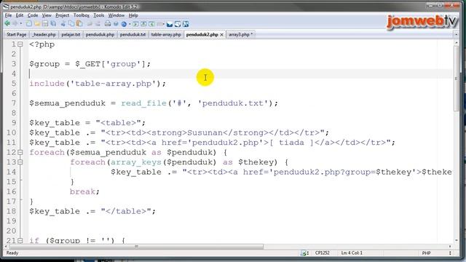Click the grey icon after pane toggles
This screenshot has height=262, width=466.
[161, 24]
